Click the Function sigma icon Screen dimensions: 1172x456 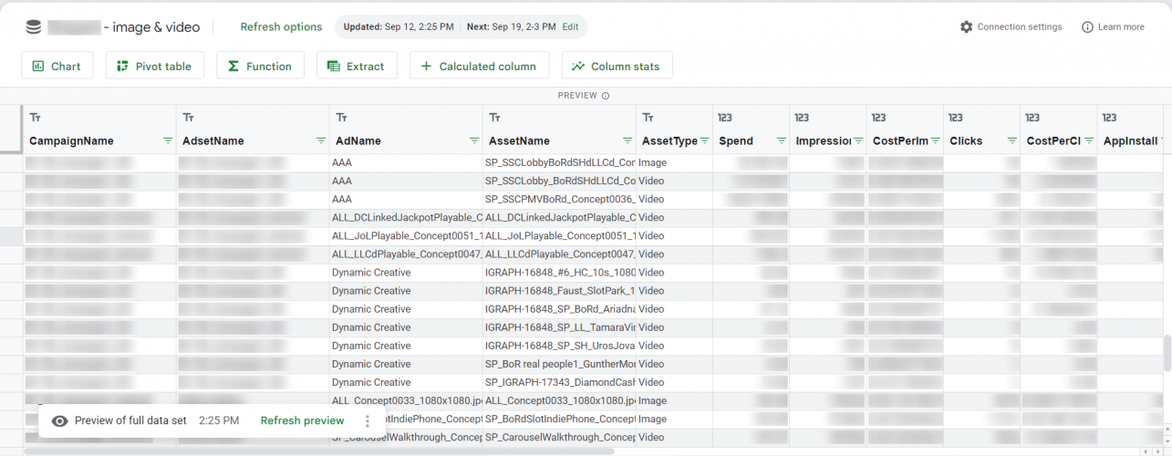[233, 66]
